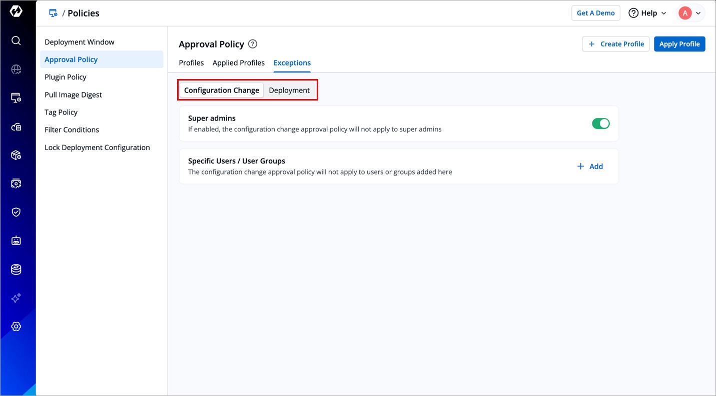Open the Applied Profiles tab

pyautogui.click(x=239, y=63)
